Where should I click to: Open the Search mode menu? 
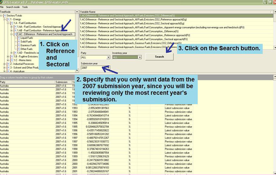pyautogui.click(x=13, y=7)
